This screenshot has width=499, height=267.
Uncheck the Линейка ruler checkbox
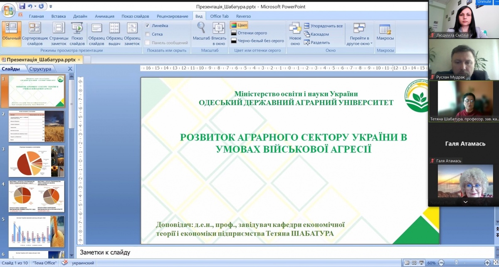(x=147, y=26)
